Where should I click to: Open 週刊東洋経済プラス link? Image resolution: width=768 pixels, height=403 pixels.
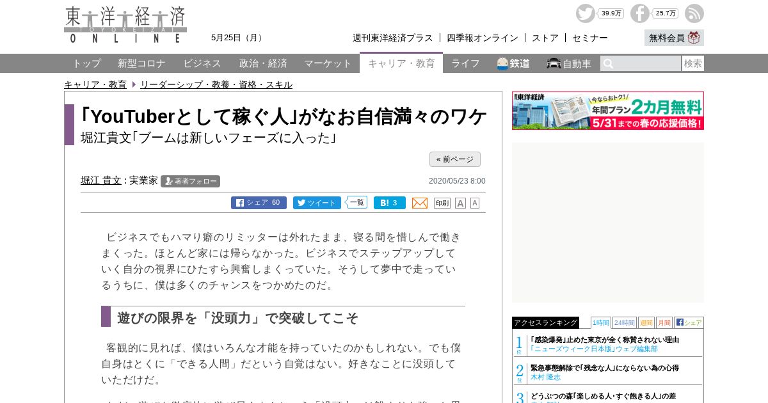(x=393, y=38)
